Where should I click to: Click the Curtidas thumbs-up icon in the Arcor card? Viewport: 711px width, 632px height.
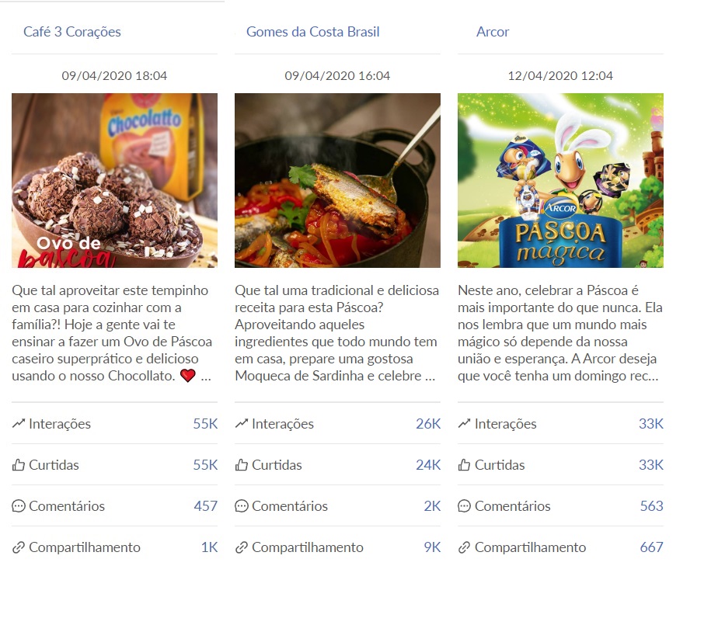465,465
